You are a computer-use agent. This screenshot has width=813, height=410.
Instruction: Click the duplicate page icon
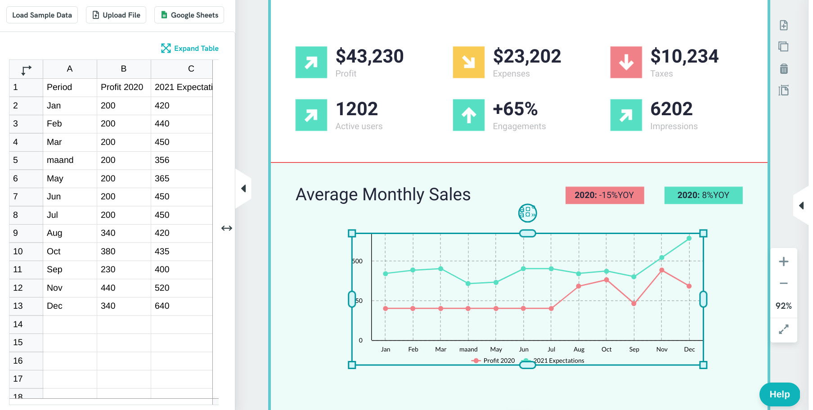point(783,47)
